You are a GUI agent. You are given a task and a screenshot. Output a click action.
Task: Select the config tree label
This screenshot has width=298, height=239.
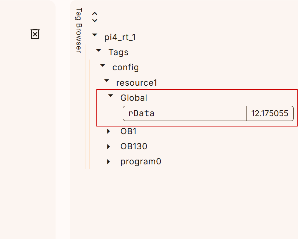(x=125, y=67)
